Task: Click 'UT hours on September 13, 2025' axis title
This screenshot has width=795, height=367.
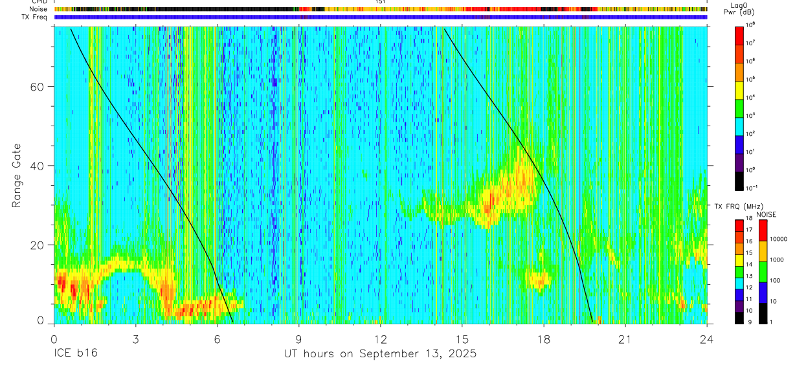Action: (x=380, y=354)
